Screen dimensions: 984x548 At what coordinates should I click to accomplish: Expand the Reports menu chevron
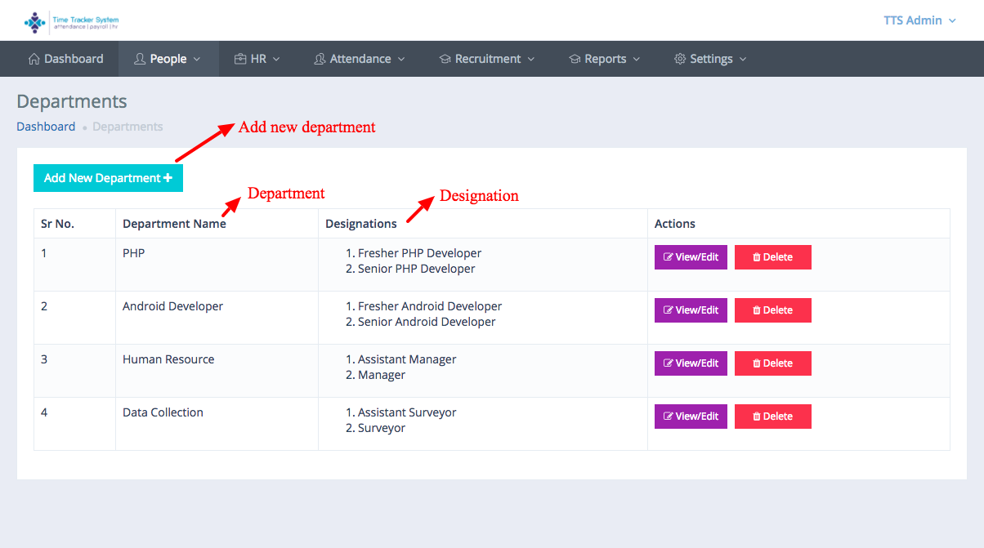click(x=637, y=60)
